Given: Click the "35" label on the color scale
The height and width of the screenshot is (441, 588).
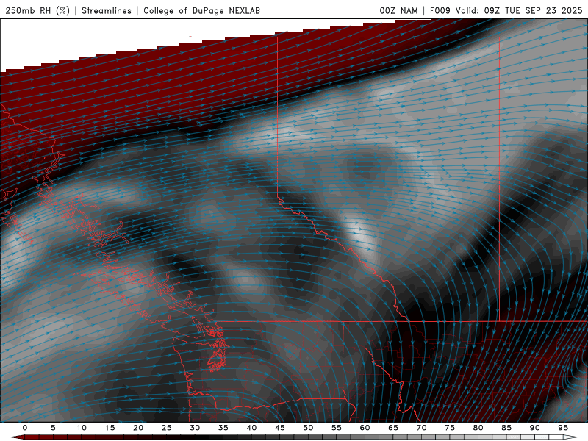Looking at the screenshot, I should [x=223, y=428].
